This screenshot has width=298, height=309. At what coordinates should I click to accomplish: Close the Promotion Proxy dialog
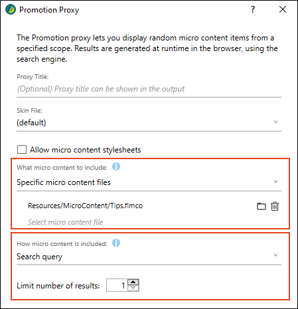pos(283,9)
